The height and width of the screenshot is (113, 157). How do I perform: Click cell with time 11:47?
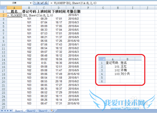(x=59, y=70)
